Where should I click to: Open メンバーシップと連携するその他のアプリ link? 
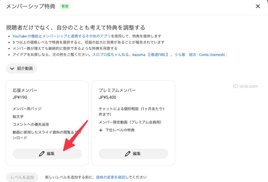pyautogui.click(x=76, y=36)
